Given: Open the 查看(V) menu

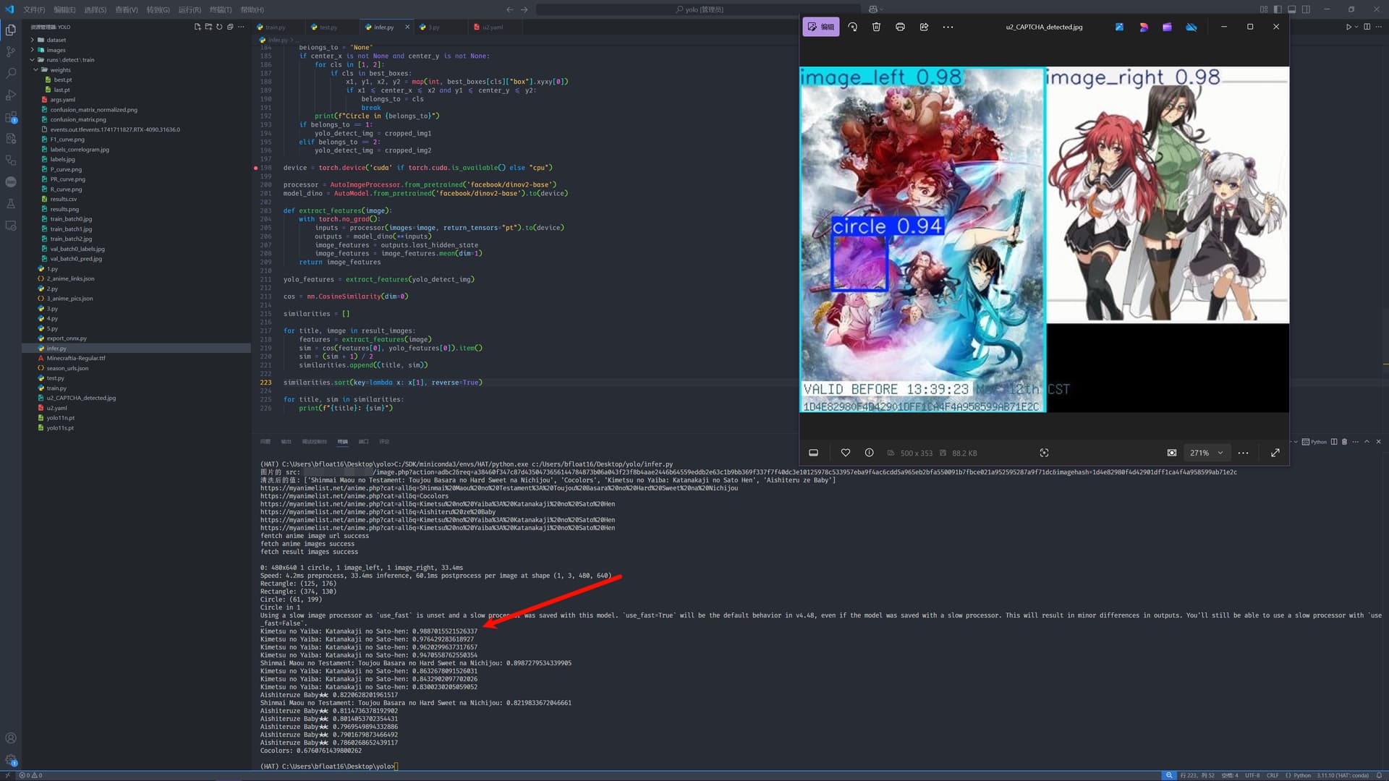Looking at the screenshot, I should (127, 9).
